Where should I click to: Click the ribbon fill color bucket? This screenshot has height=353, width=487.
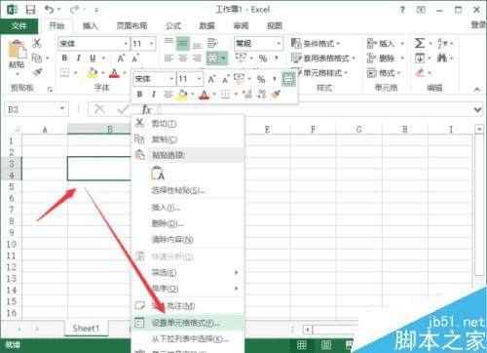pyautogui.click(x=93, y=72)
